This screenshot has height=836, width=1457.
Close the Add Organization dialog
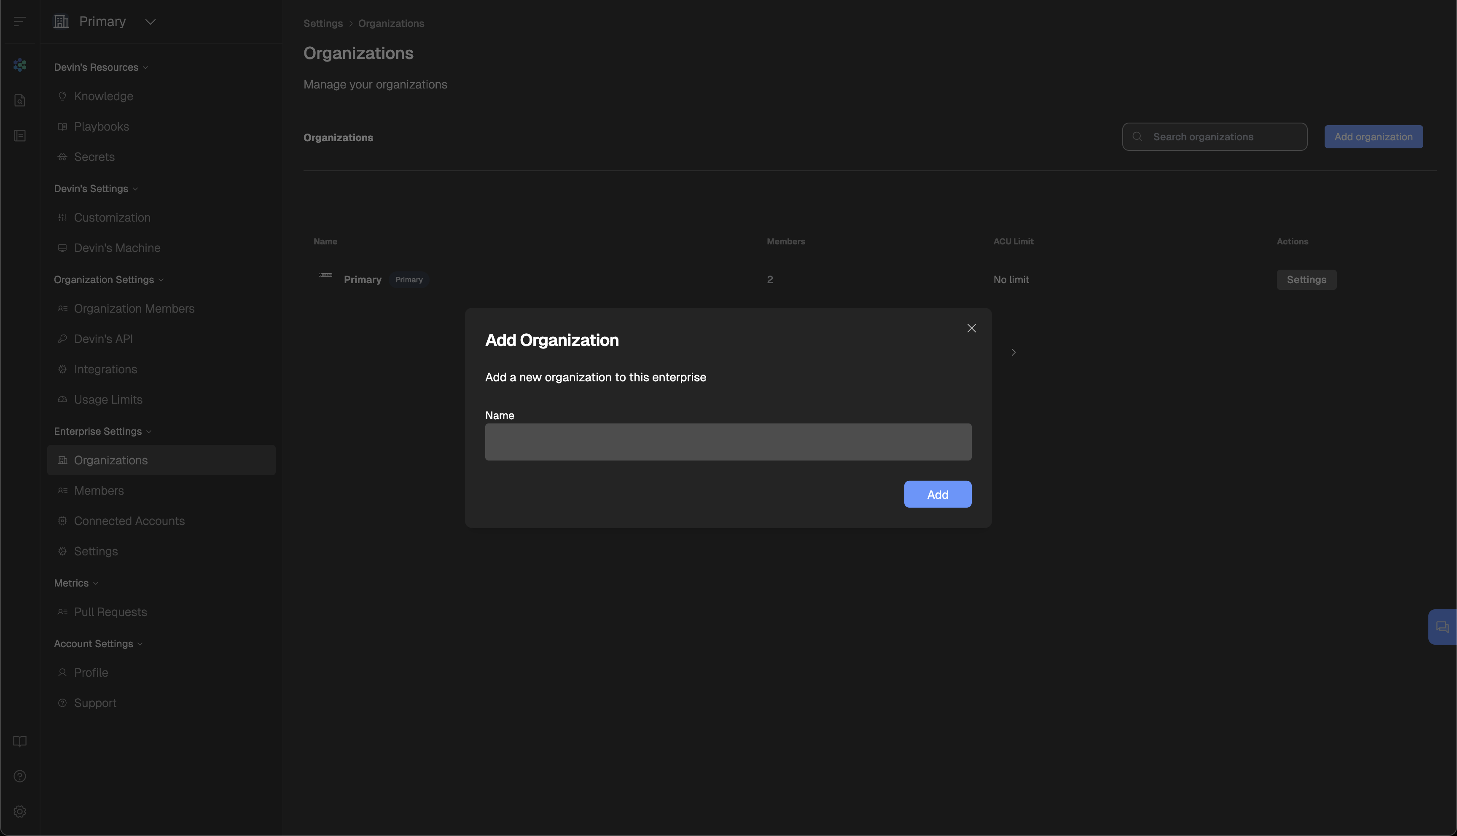pyautogui.click(x=971, y=328)
